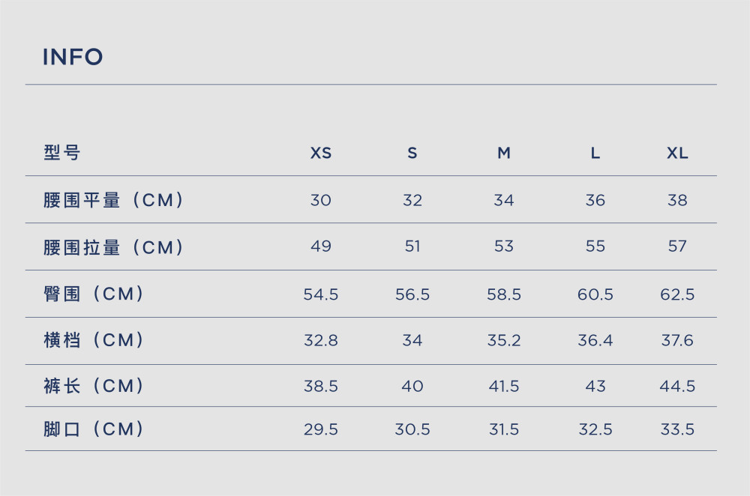Viewport: 750px width, 496px height.
Task: Select the M size column header
Action: [504, 153]
